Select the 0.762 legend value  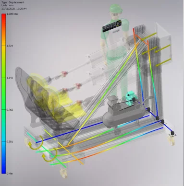pyautogui.click(x=9, y=110)
